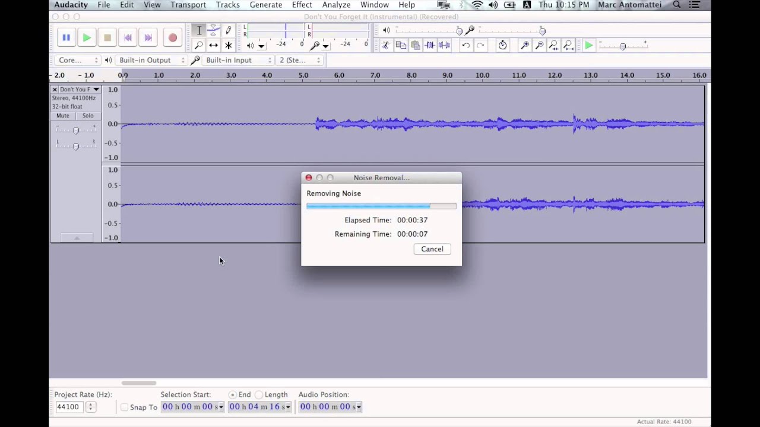Open Selection Start time format dropdown
This screenshot has height=427, width=760.
(221, 407)
